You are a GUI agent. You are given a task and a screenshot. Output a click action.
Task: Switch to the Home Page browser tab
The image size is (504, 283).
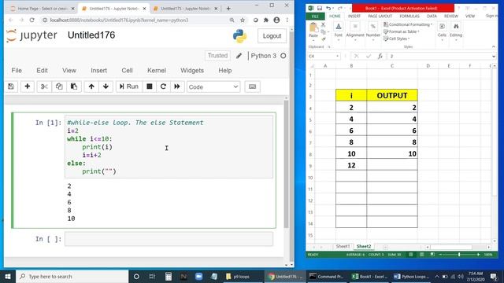[x=41, y=9]
